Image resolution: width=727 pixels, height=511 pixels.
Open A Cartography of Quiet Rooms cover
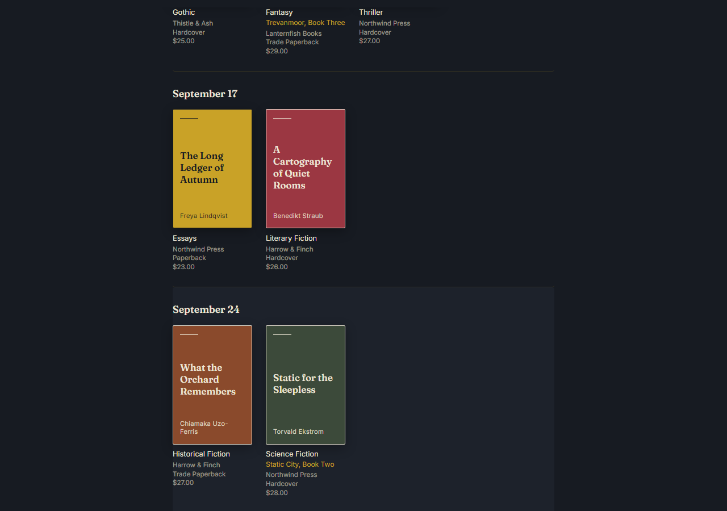(306, 169)
